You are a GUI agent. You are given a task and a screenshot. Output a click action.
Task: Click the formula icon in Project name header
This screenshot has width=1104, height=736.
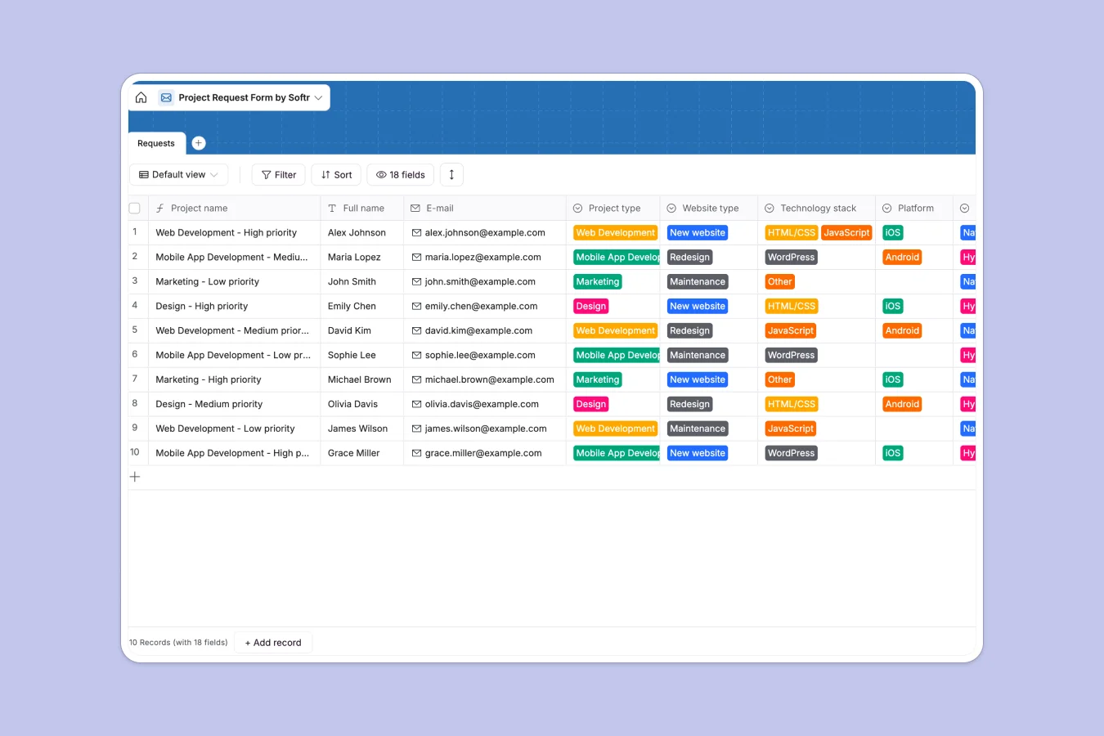(159, 208)
